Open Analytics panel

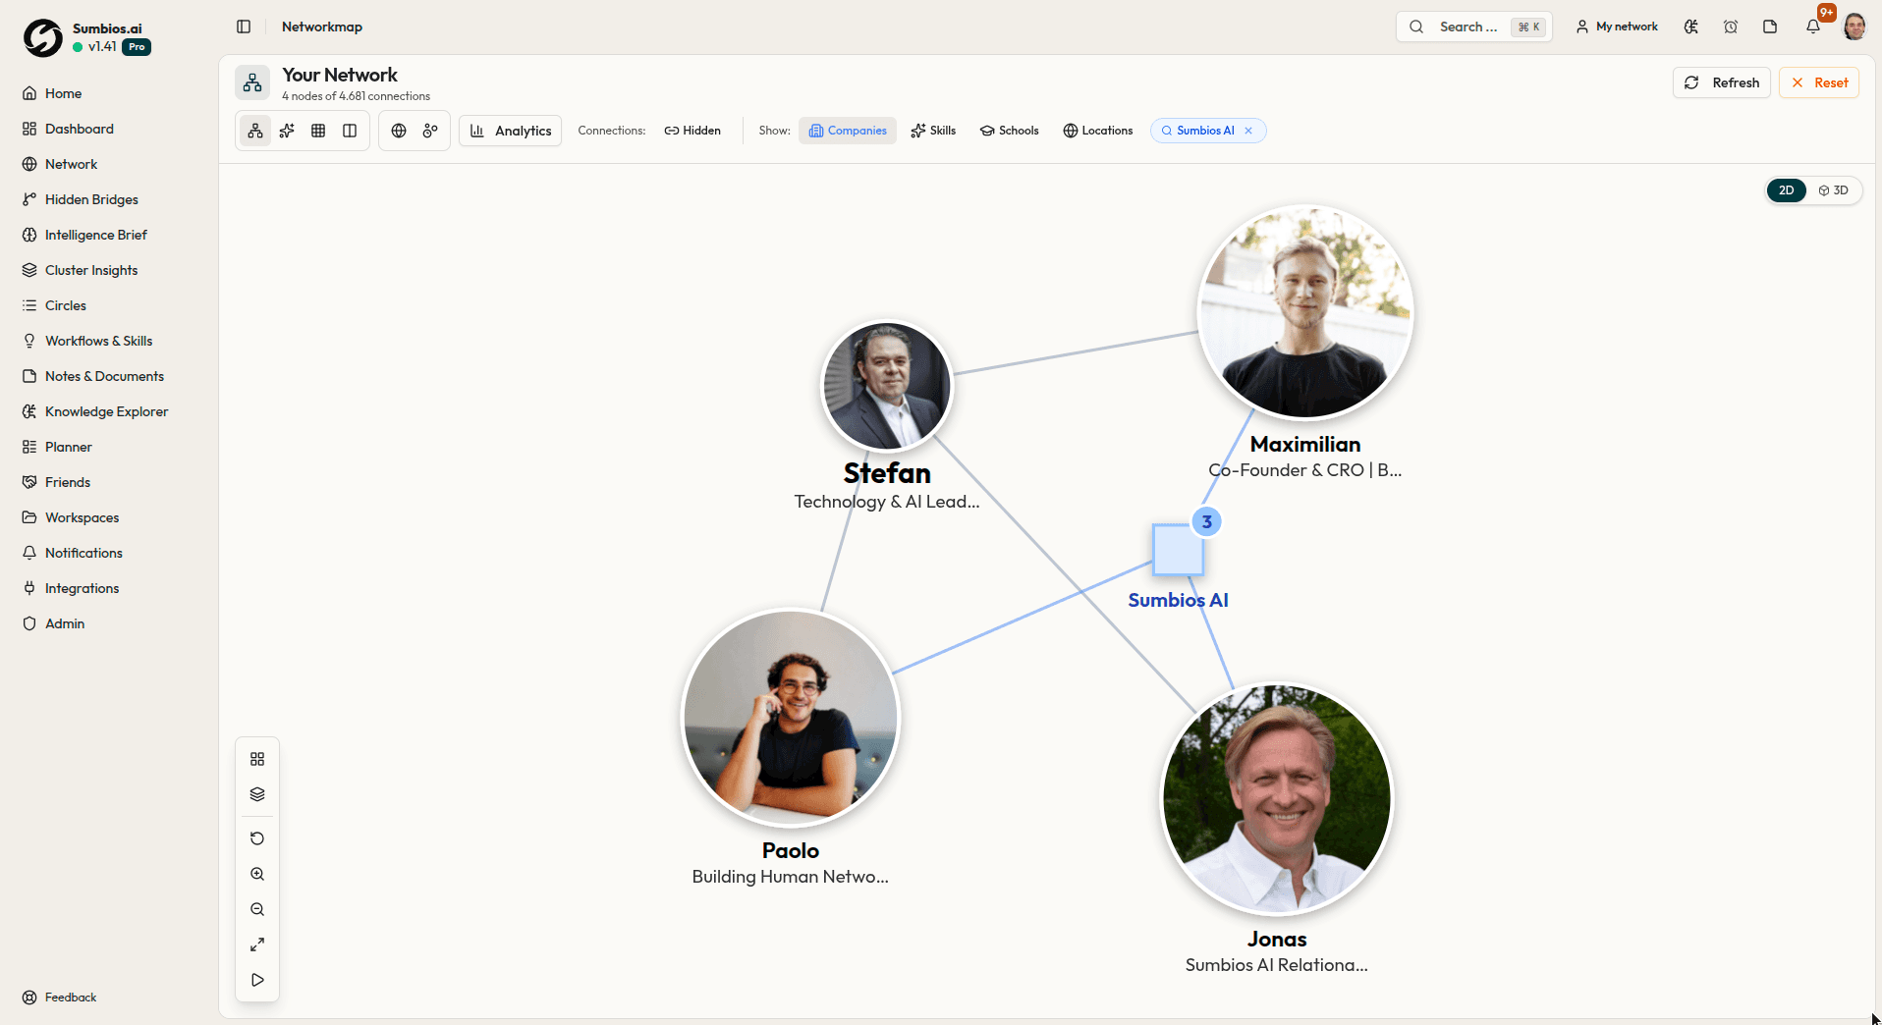coord(511,131)
